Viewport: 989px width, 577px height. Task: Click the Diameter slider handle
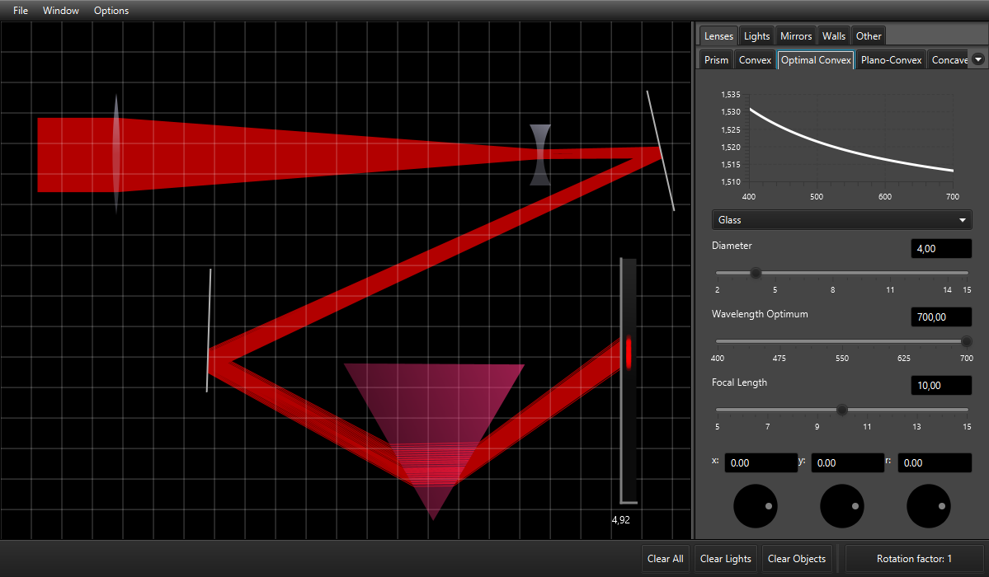coord(755,273)
